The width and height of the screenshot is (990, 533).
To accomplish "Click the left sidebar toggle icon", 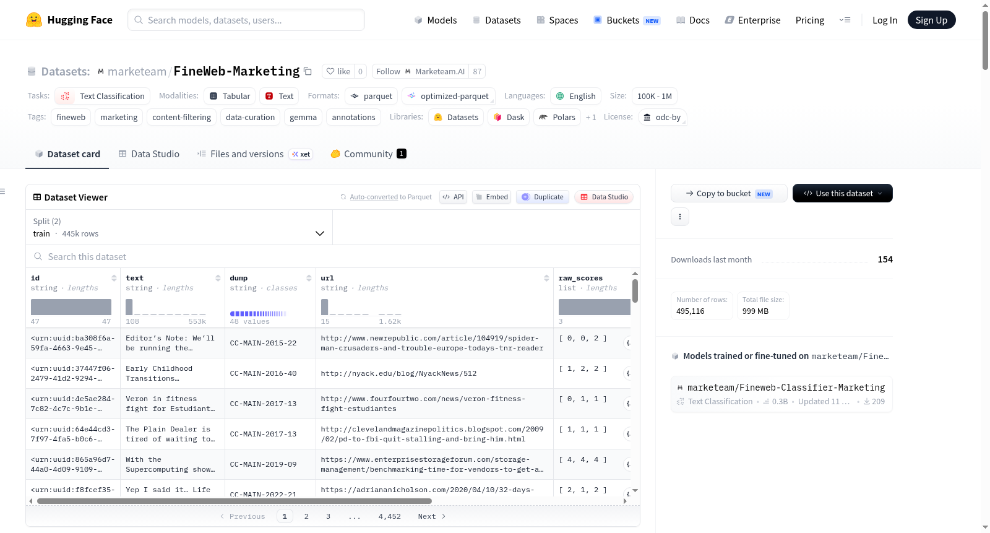I will pos(2,191).
